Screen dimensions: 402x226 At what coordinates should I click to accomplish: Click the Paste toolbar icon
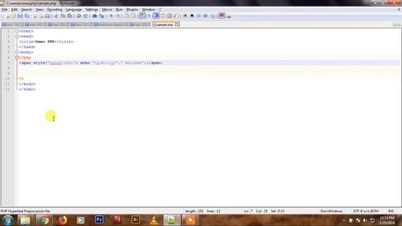coord(70,16)
